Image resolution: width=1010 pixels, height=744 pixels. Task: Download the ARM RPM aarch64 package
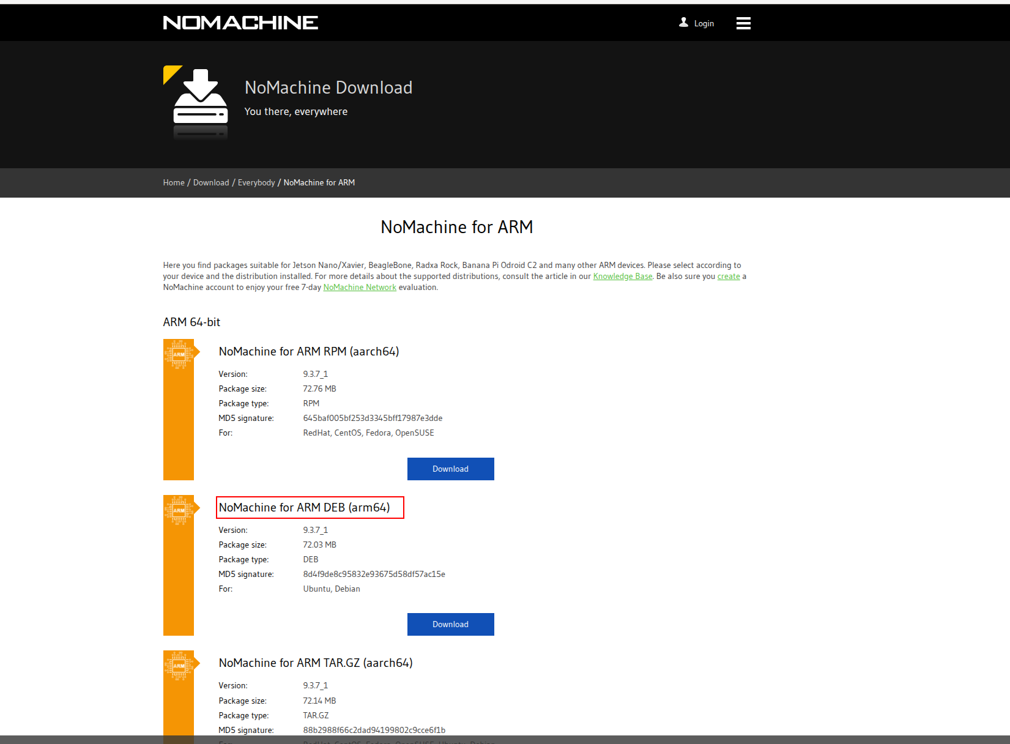click(x=451, y=469)
